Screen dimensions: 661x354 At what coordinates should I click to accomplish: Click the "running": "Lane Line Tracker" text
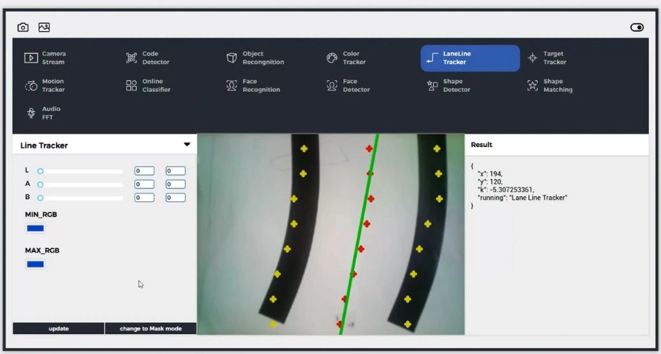522,197
